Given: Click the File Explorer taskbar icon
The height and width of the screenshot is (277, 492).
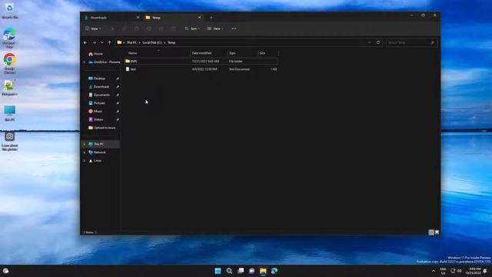Looking at the screenshot, I should (x=263, y=271).
